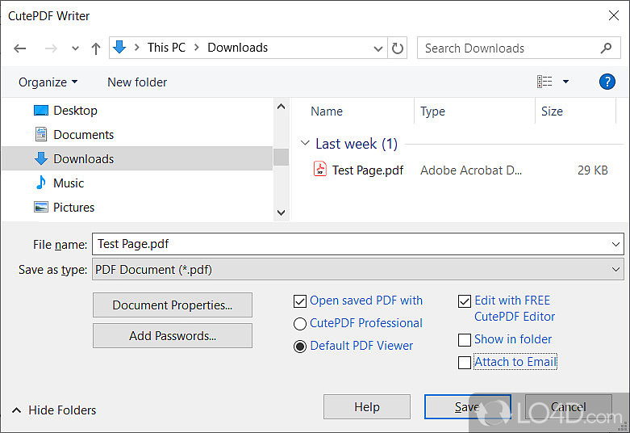Click the Music folder icon in sidebar
This screenshot has height=433, width=630.
click(41, 183)
